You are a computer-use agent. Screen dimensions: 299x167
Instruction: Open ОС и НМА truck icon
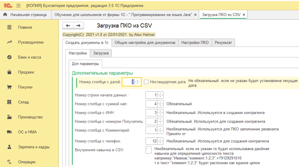coord(9,132)
